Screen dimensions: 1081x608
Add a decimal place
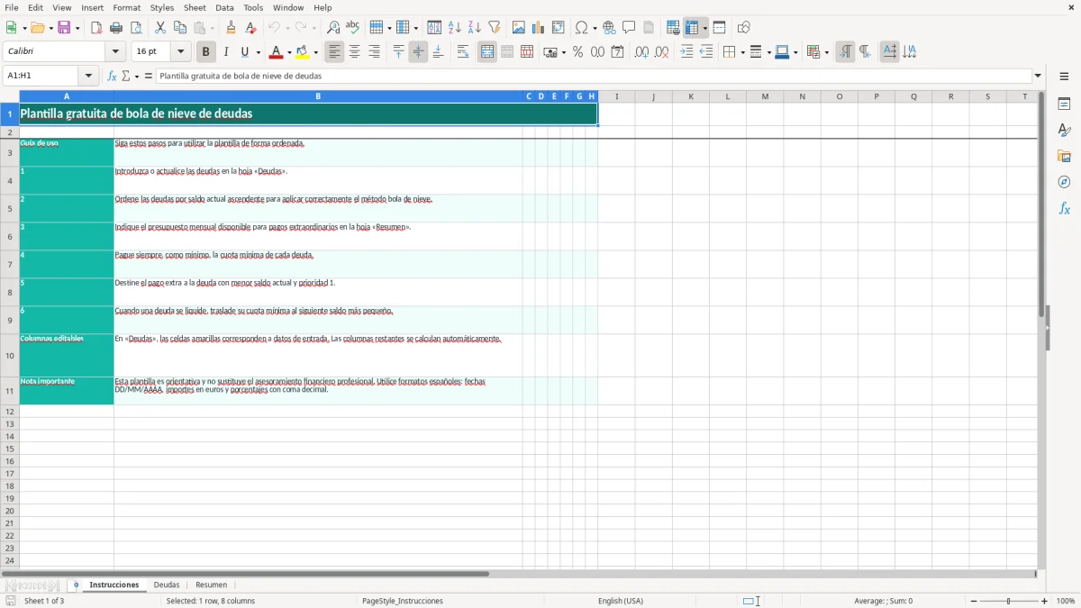coord(641,52)
